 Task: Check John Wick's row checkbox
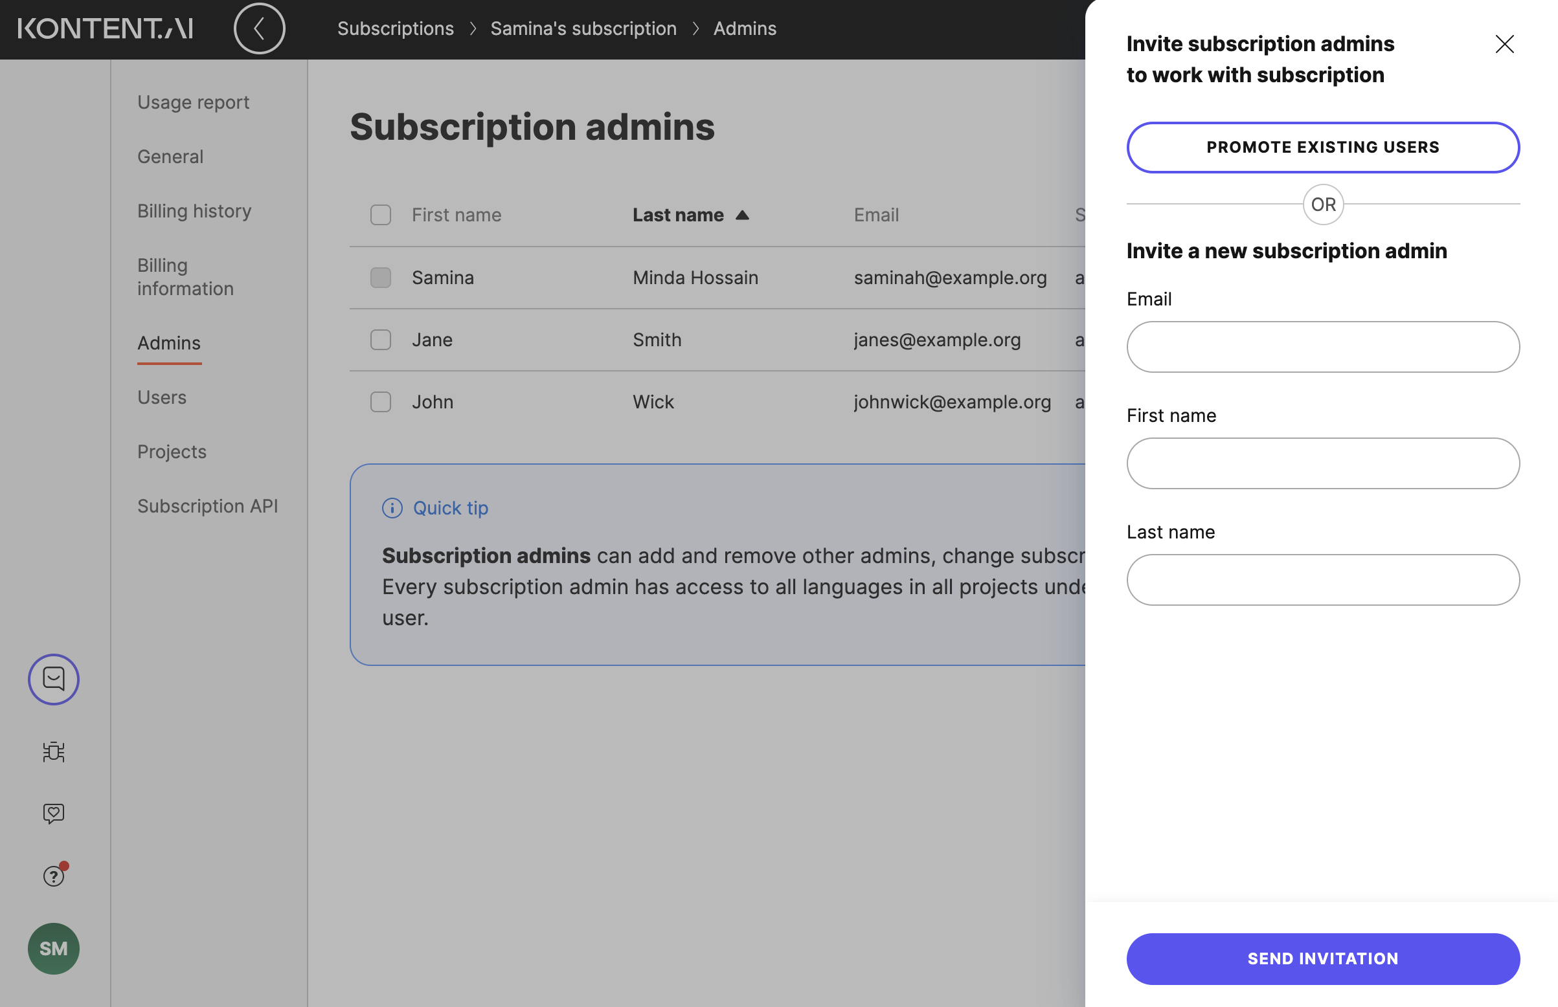tap(380, 402)
